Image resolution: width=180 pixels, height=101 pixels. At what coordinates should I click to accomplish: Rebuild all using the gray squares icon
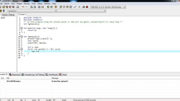coord(71,7)
